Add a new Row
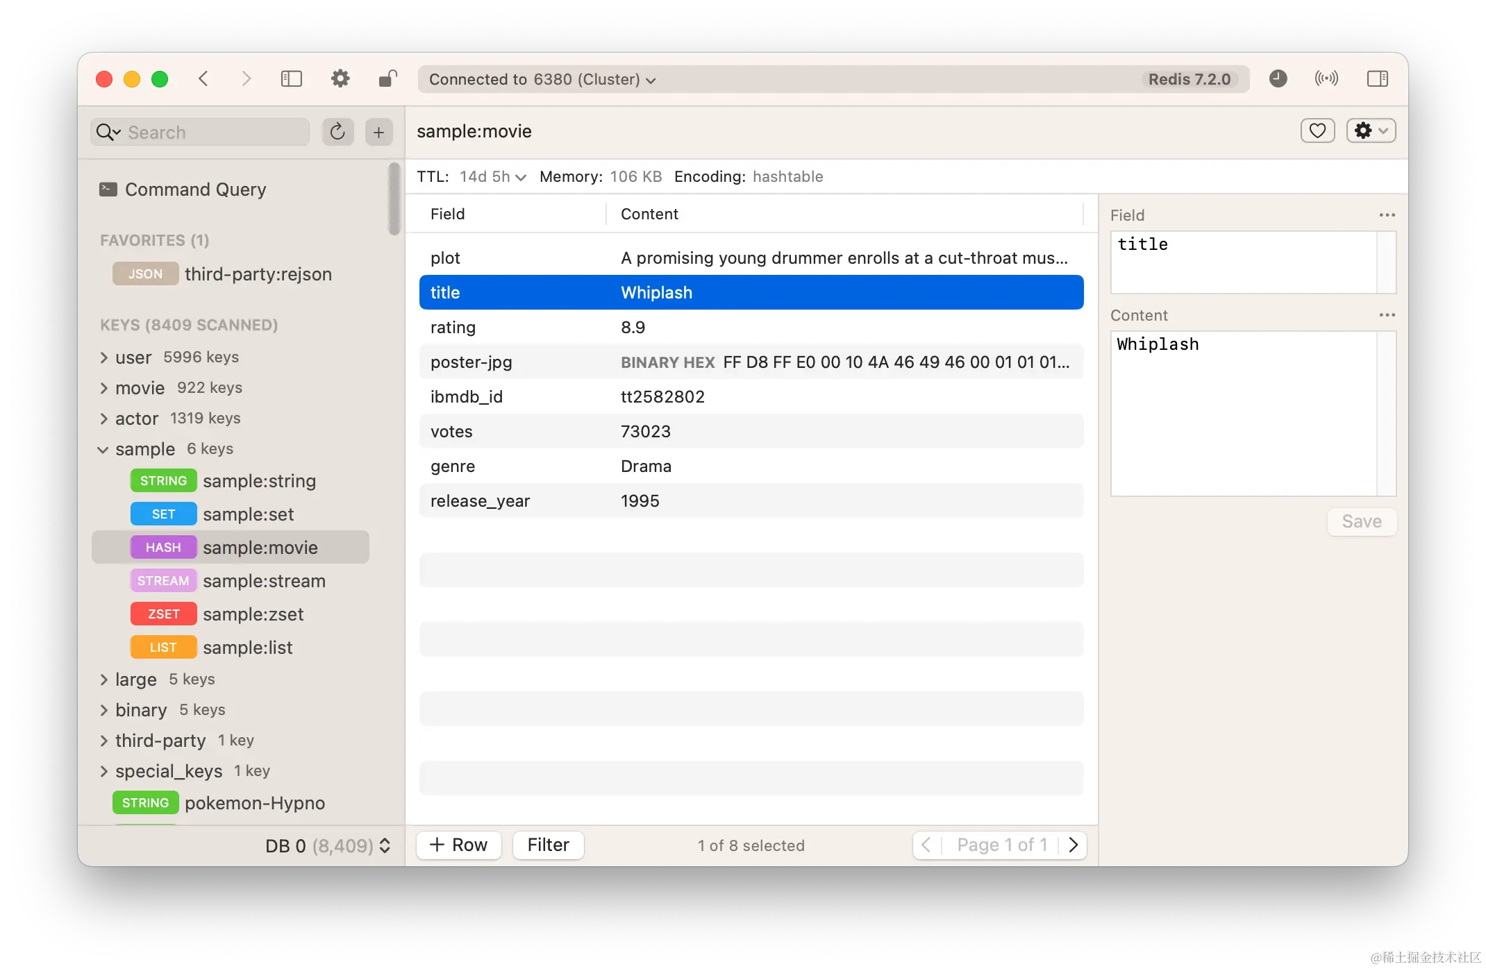Screen dimensions: 1486x969 (x=458, y=845)
